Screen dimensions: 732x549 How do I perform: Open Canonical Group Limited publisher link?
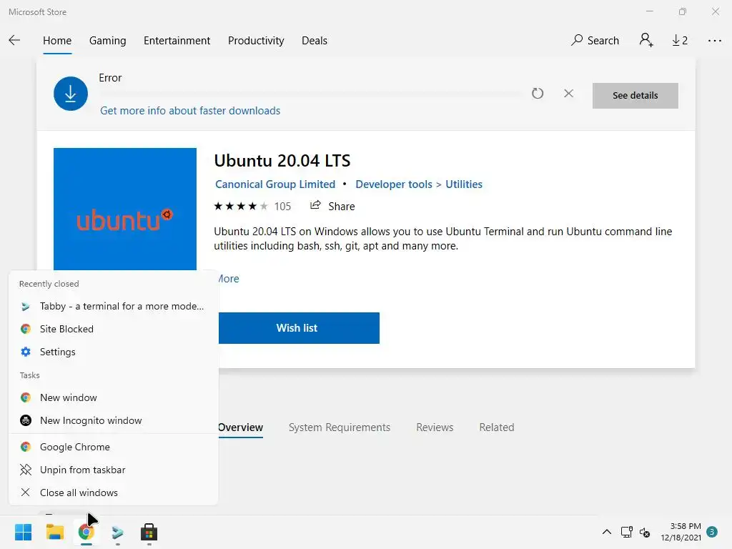pos(275,184)
